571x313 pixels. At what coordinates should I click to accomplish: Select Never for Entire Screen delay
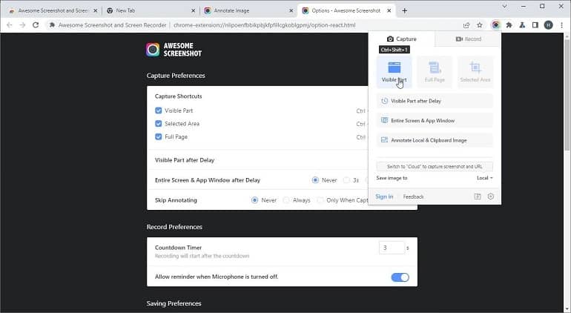pos(315,180)
